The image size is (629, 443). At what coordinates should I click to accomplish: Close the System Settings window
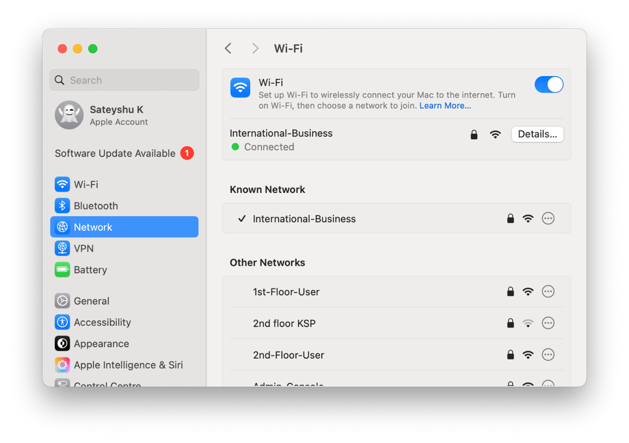(62, 48)
